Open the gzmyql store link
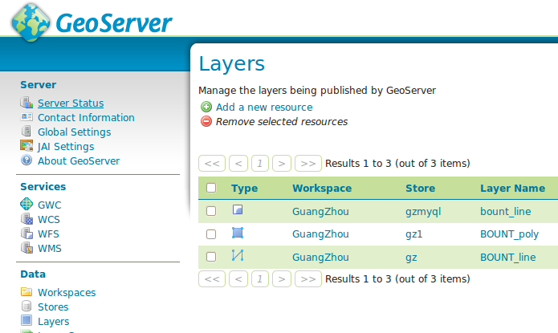The image size is (558, 333). click(x=423, y=212)
